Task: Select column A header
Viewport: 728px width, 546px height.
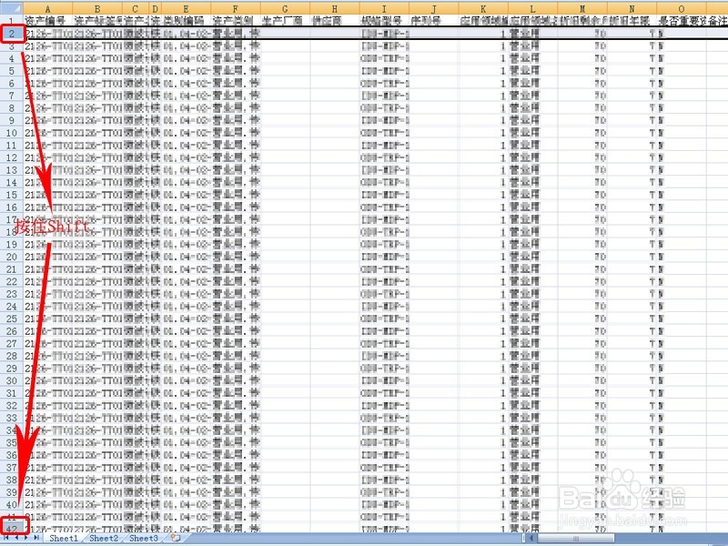Action: tap(48, 8)
